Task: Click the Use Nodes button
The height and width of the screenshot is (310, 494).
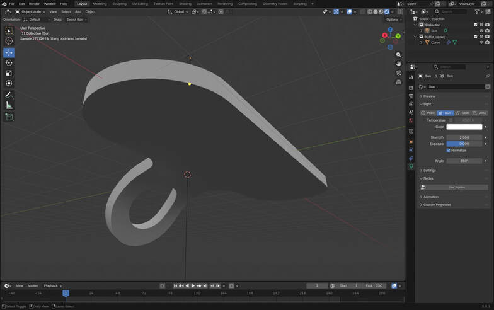Action: click(456, 187)
